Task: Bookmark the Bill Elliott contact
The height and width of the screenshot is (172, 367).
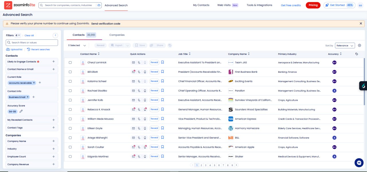Action: 162,72
